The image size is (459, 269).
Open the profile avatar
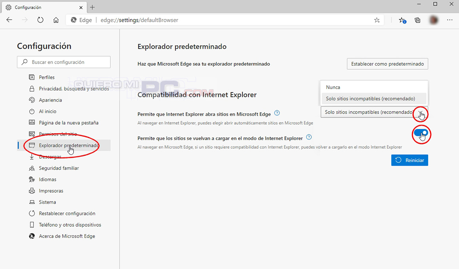[x=434, y=20]
